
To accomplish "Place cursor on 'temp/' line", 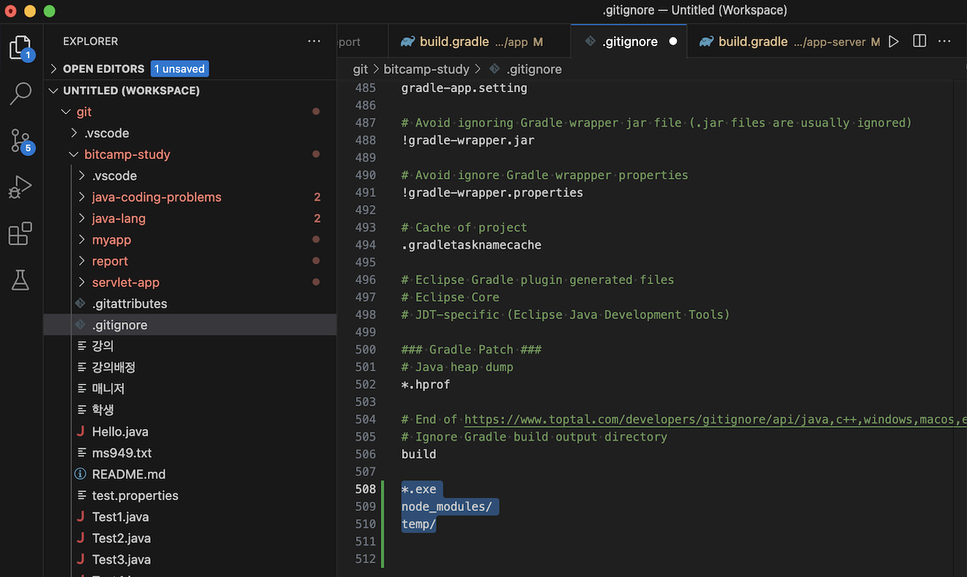I will pyautogui.click(x=419, y=524).
